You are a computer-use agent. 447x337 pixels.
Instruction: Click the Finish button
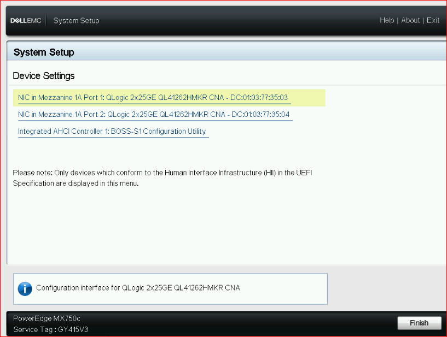click(x=419, y=323)
